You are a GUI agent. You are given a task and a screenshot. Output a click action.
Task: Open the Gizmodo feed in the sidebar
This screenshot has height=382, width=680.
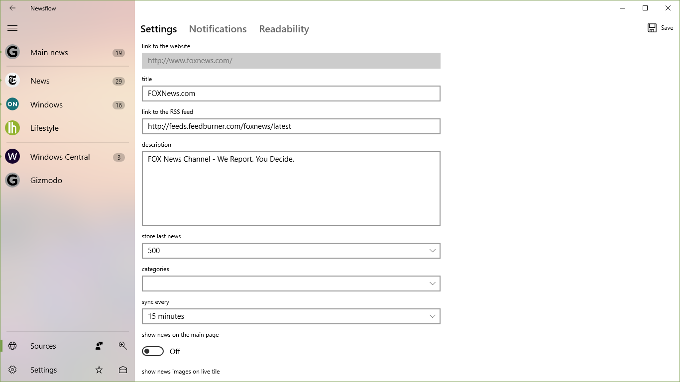(12, 180)
